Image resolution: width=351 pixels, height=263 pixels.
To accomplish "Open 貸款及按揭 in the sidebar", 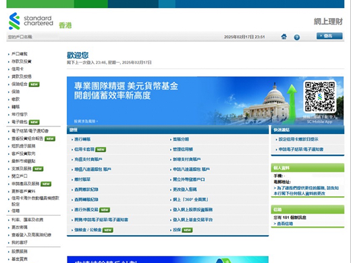I will [22, 76].
